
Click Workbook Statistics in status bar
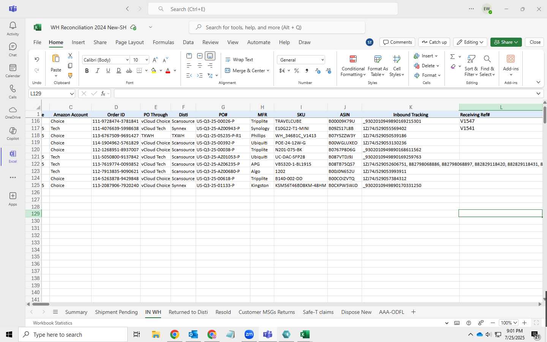coord(52,323)
